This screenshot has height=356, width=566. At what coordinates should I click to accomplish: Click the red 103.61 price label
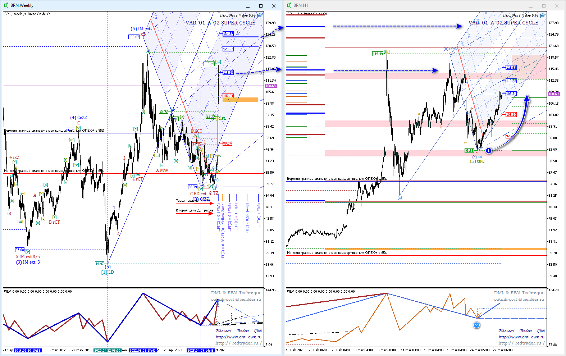click(228, 96)
